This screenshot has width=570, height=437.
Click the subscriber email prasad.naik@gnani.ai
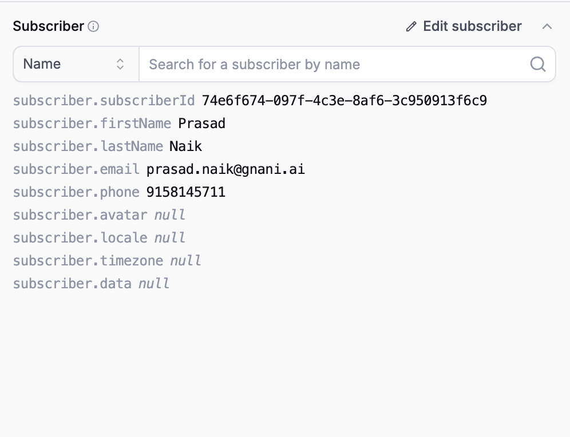click(225, 169)
